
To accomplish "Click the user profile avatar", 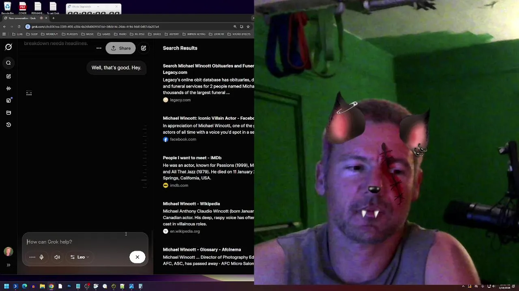I will 8,252.
